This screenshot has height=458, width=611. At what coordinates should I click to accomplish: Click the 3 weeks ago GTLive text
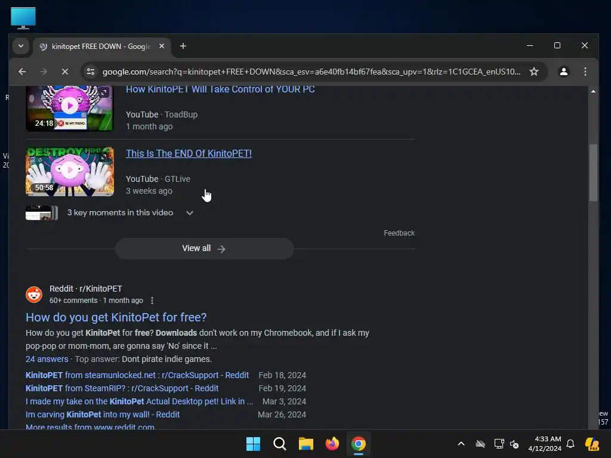pyautogui.click(x=149, y=191)
